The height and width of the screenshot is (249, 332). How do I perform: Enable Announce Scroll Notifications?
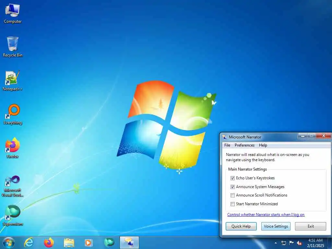pyautogui.click(x=232, y=195)
